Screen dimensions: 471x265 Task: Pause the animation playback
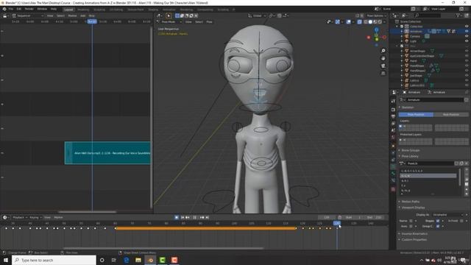(194, 217)
